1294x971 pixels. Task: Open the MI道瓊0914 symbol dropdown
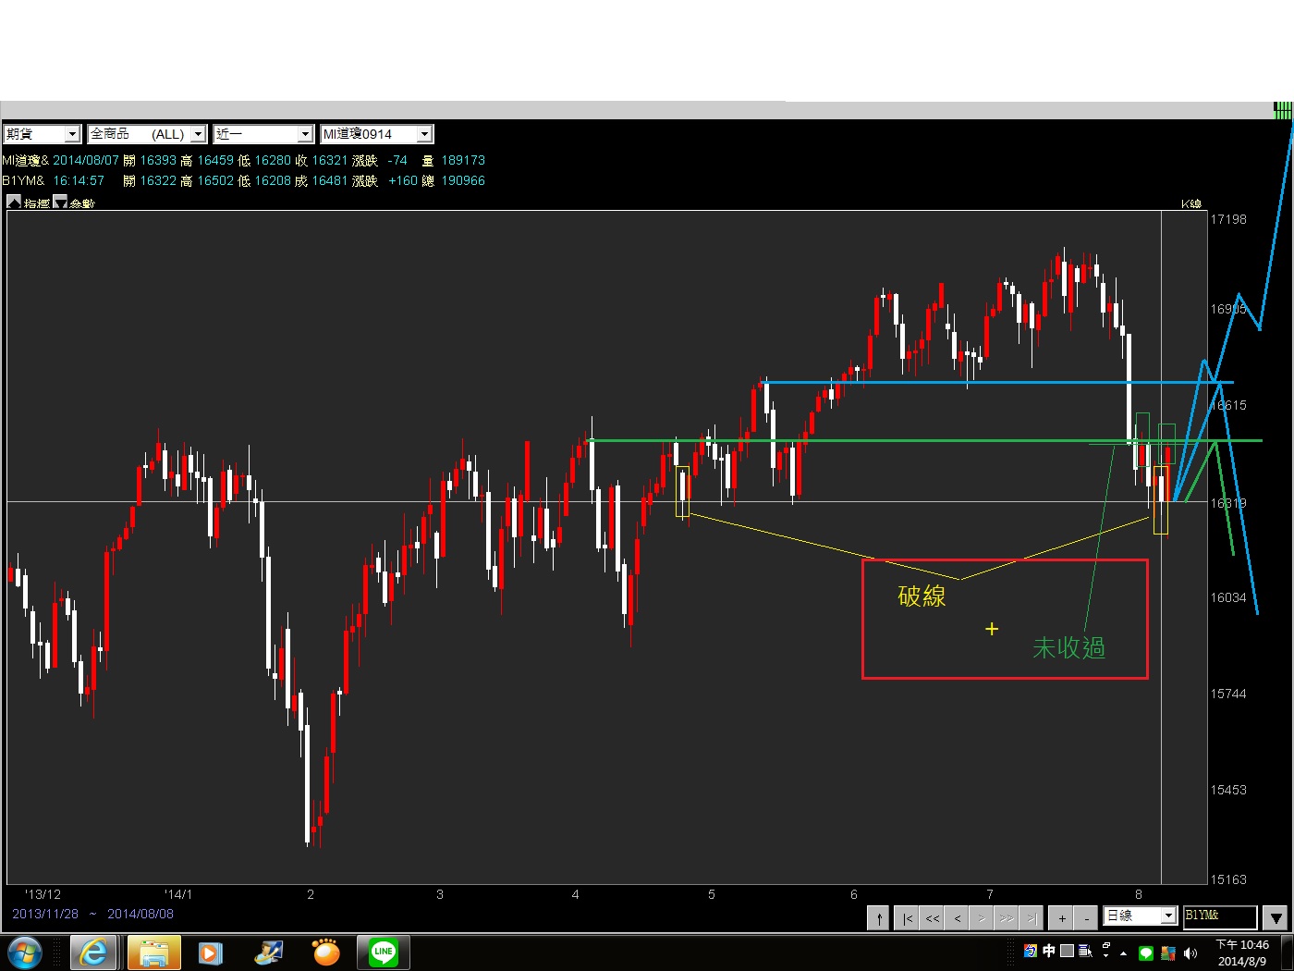[375, 134]
